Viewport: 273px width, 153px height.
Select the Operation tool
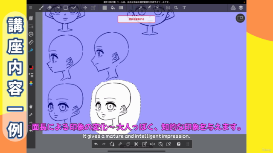point(176,8)
